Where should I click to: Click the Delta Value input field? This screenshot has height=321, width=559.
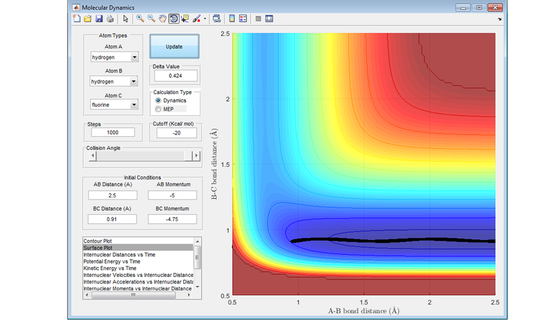(175, 75)
